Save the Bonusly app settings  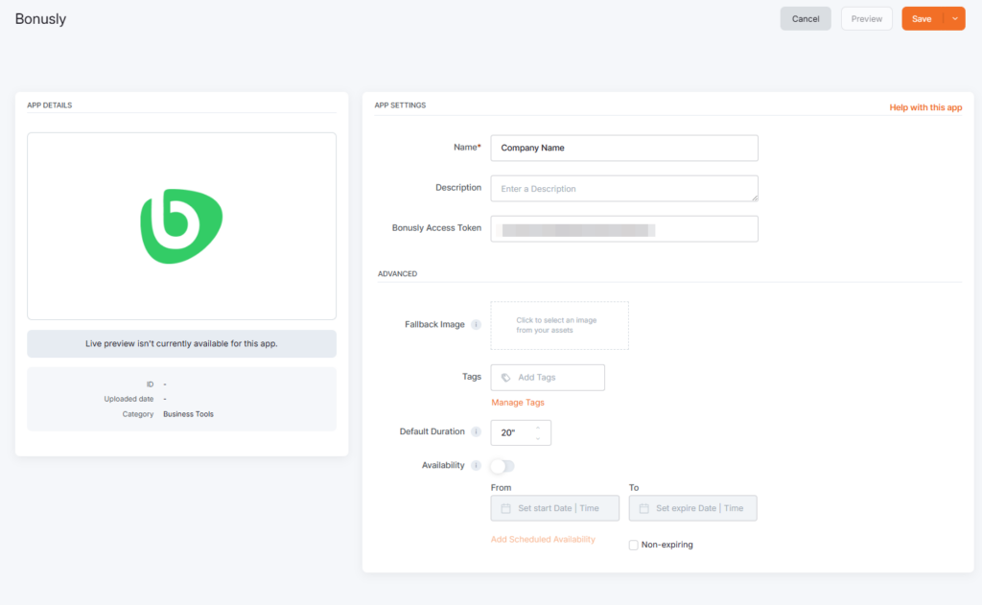pos(921,19)
